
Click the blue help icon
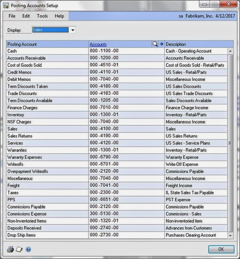pos(28,249)
